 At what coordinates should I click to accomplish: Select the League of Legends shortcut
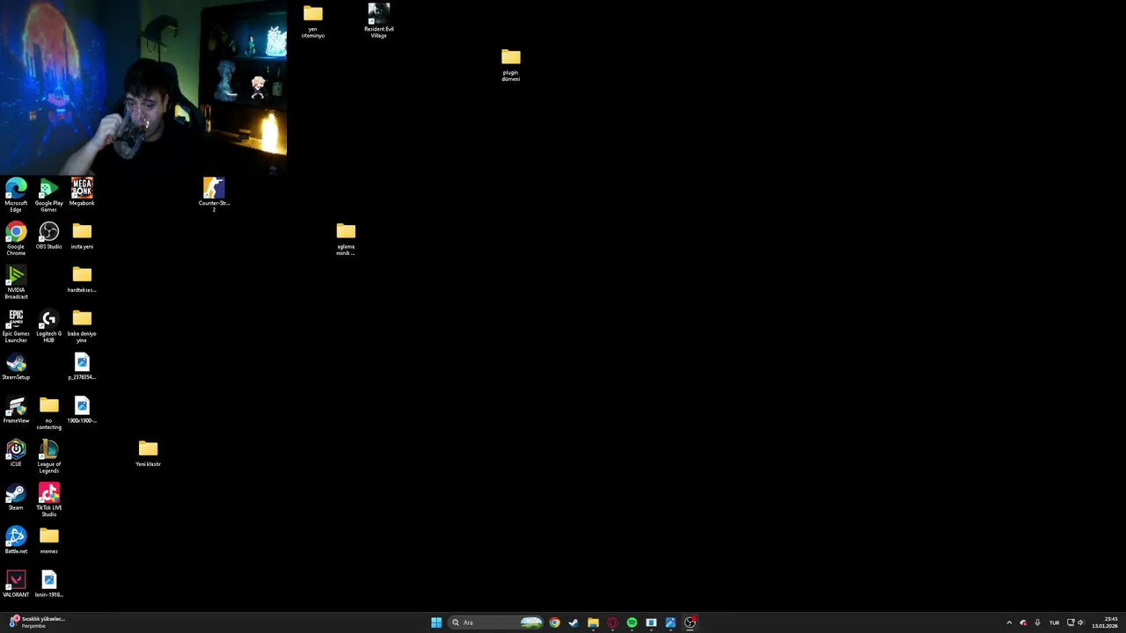(49, 456)
